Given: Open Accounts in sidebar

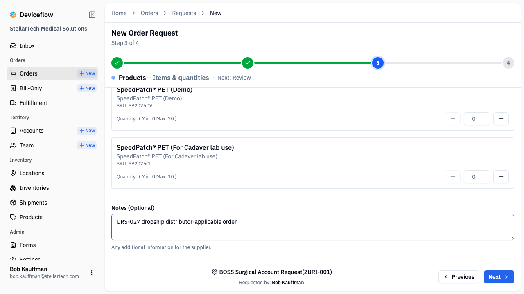Looking at the screenshot, I should [x=52, y=131].
